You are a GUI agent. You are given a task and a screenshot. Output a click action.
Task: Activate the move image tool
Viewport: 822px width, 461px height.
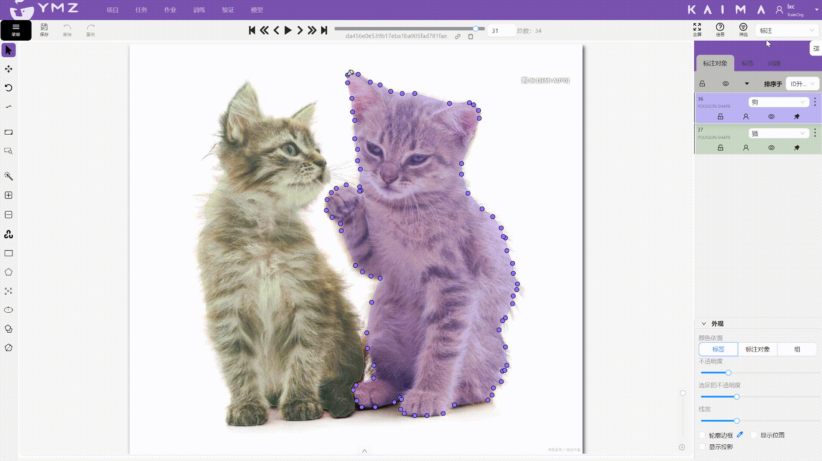(x=9, y=69)
